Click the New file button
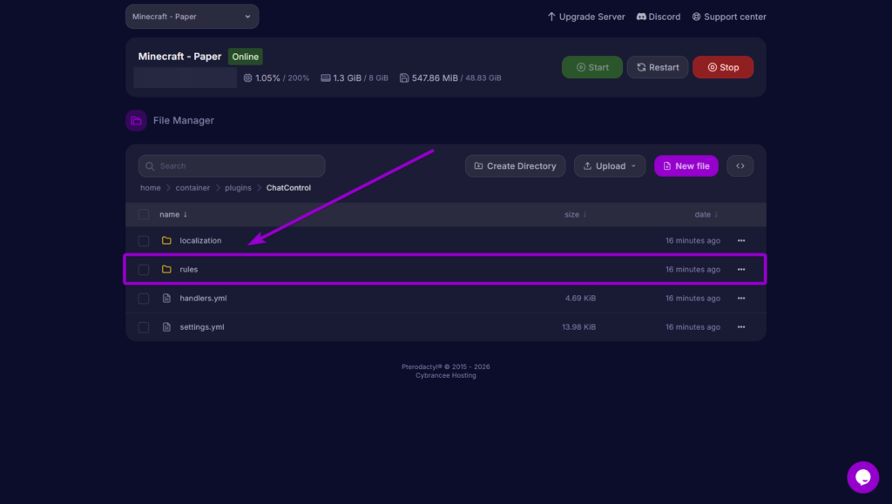 click(686, 165)
